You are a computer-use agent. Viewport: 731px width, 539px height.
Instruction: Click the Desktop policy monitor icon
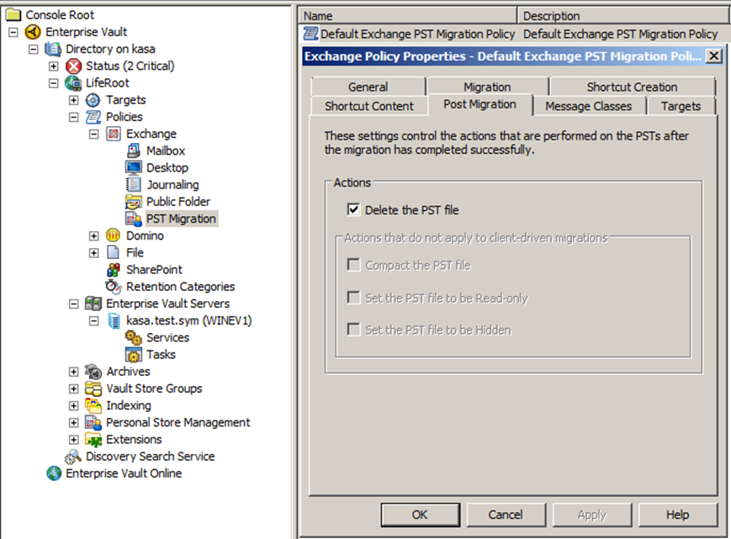134,167
